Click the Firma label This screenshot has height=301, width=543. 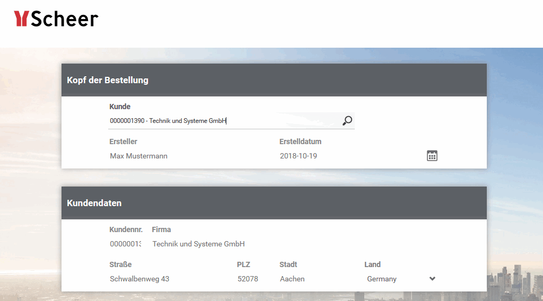(x=161, y=229)
